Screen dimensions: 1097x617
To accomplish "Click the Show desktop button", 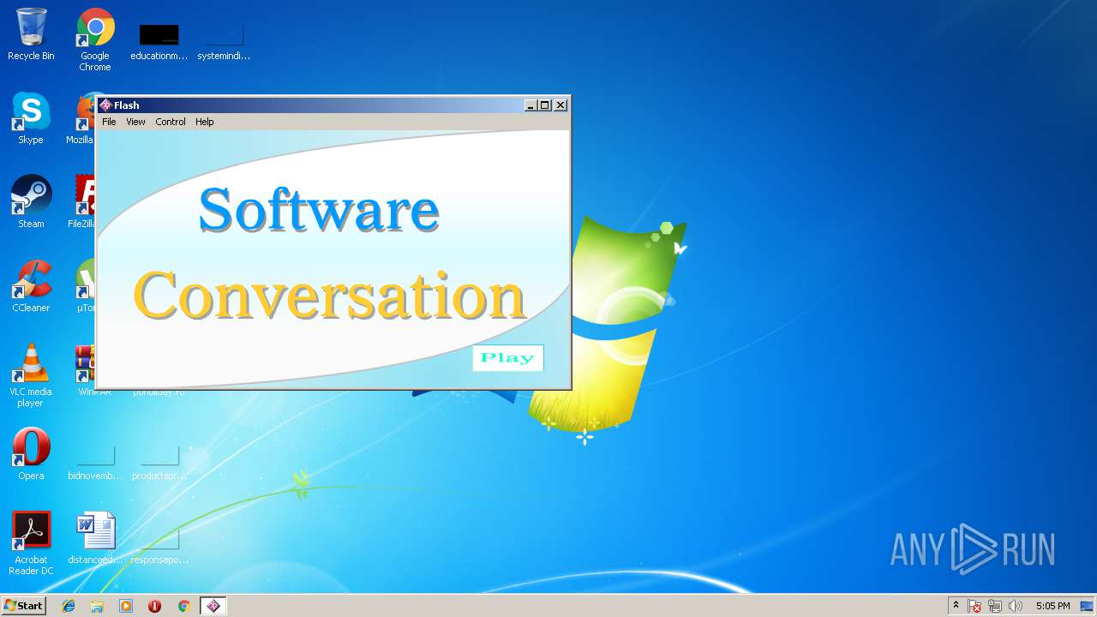I will tap(1088, 606).
